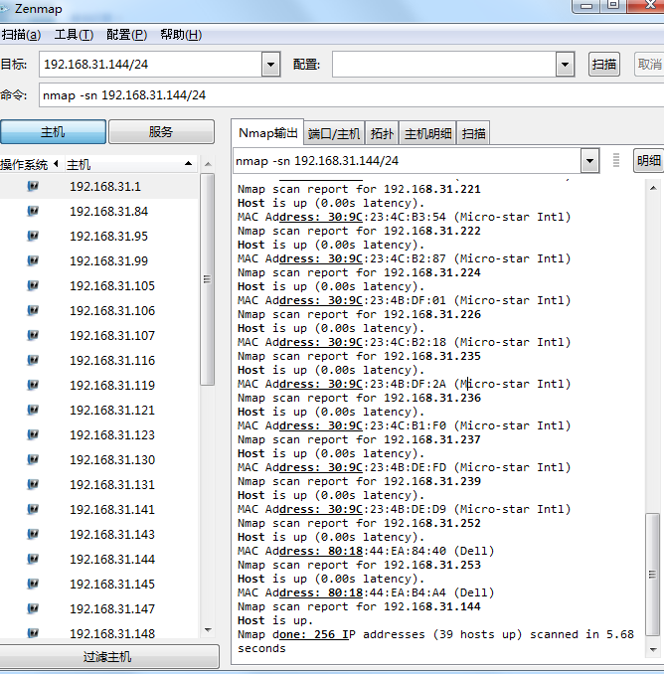Click OS icon beside host 192.168.31.141

coord(33,509)
